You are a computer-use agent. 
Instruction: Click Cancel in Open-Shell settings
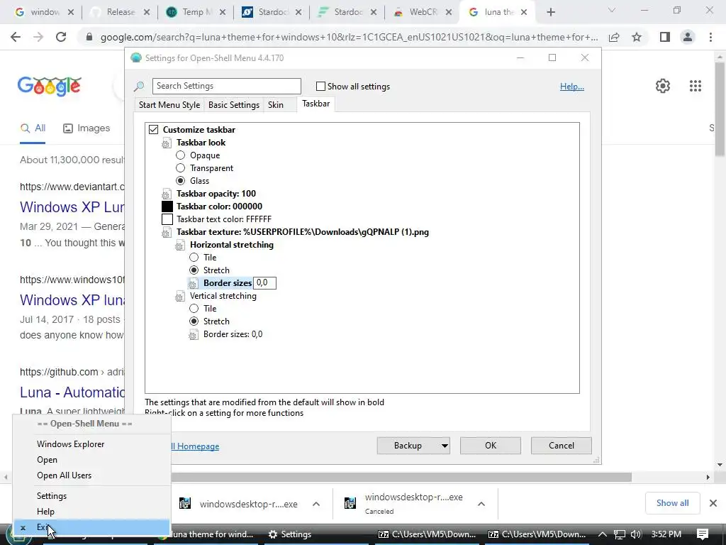pos(562,446)
